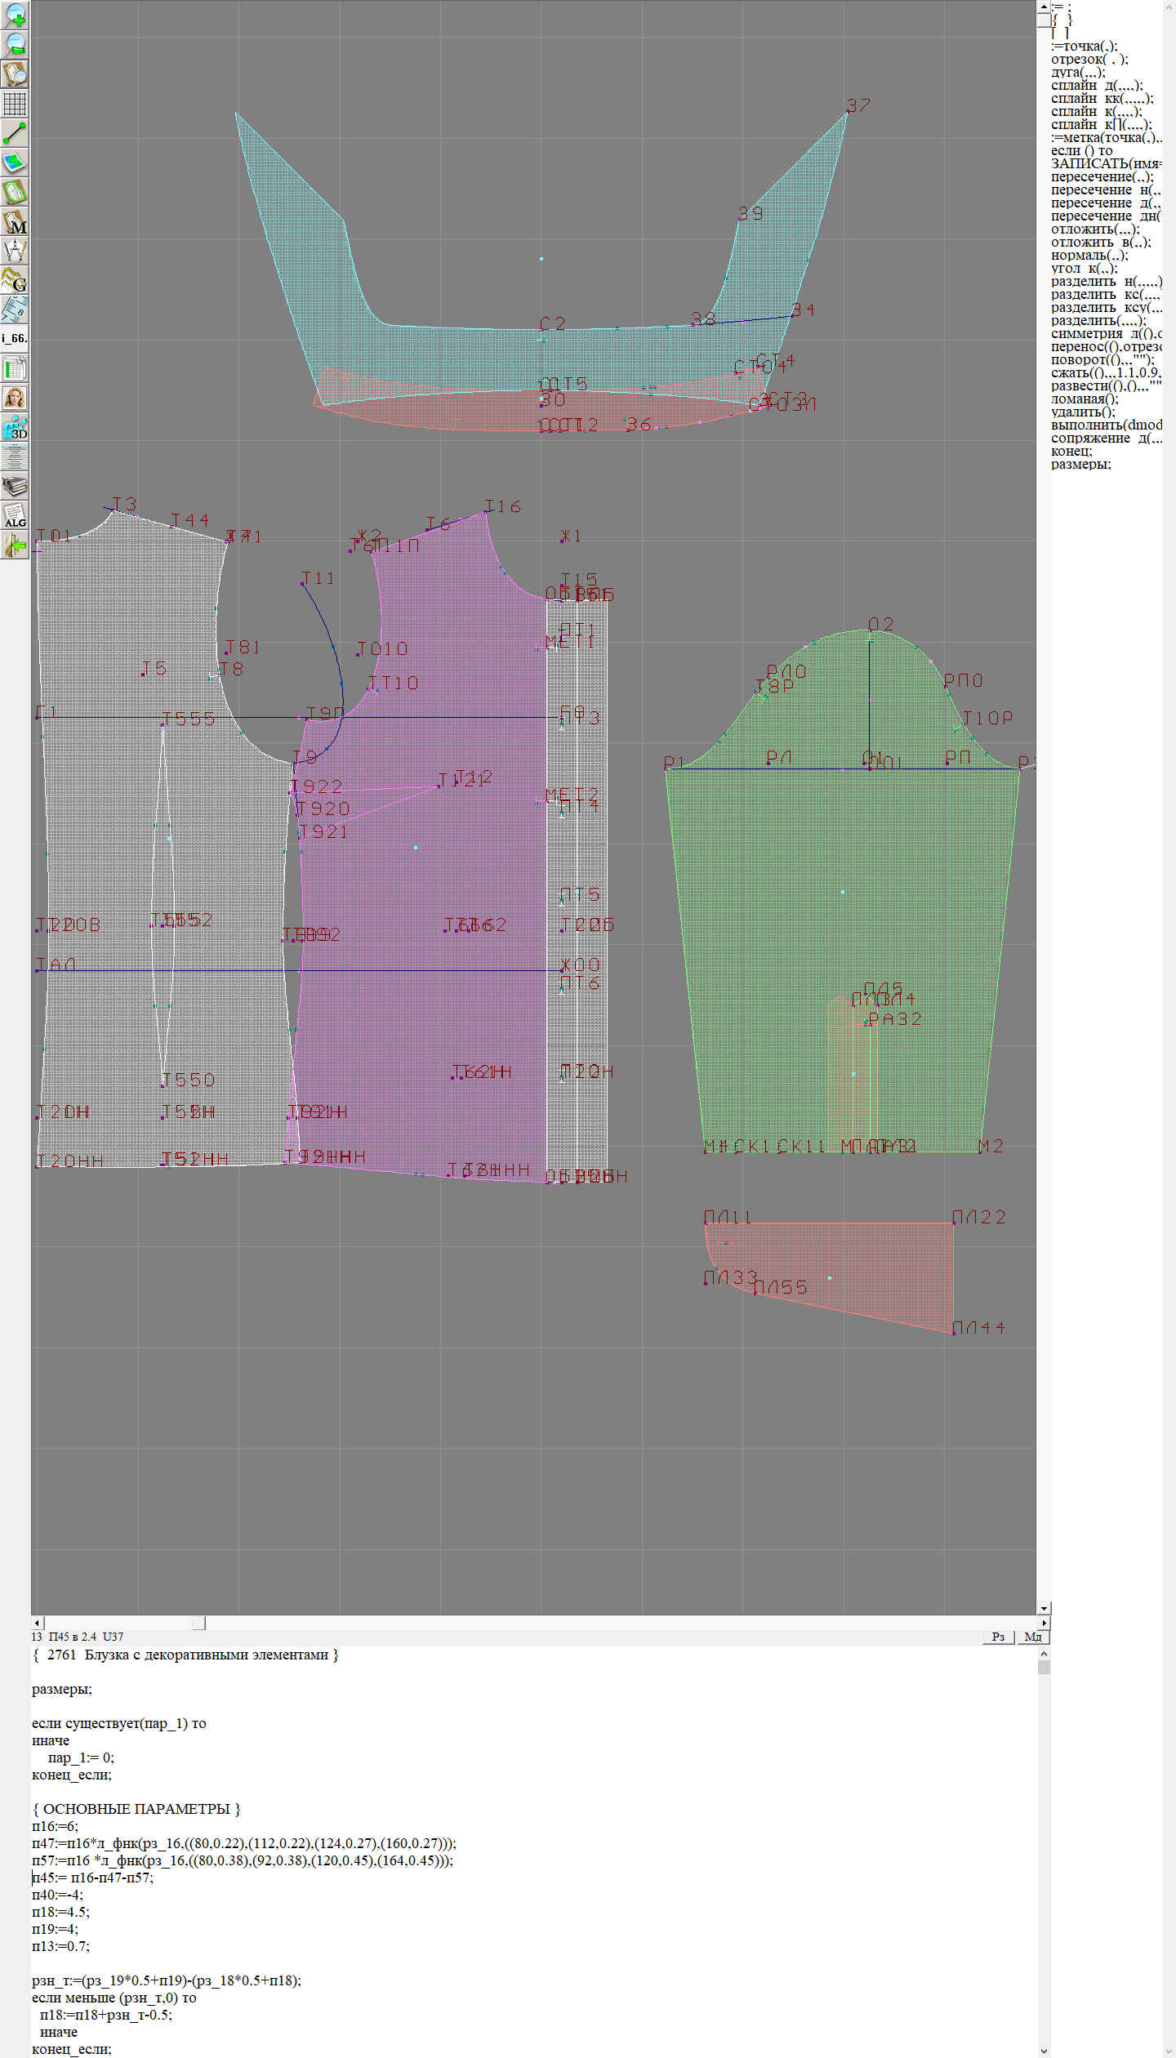This screenshot has width=1176, height=2058.
Task: Toggle the grid display icon
Action: click(x=15, y=104)
